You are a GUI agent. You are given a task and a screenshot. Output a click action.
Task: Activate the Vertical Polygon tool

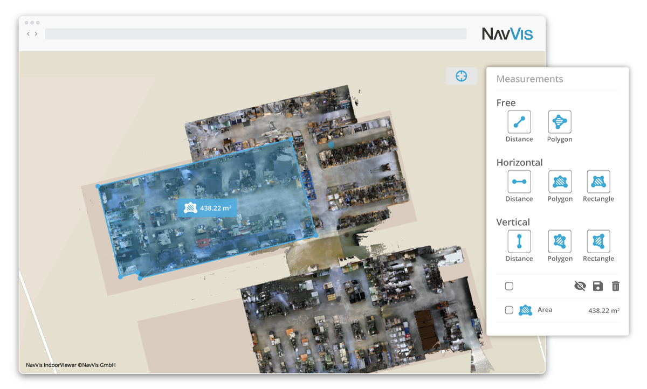(x=560, y=242)
